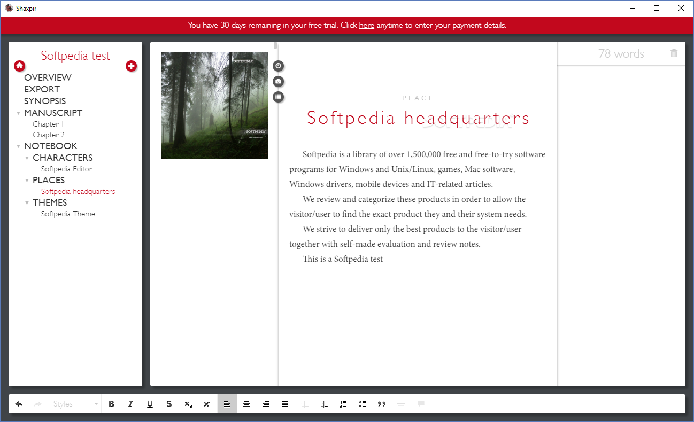Click the red plus add icon
Screen dimensions: 694x422
131,66
